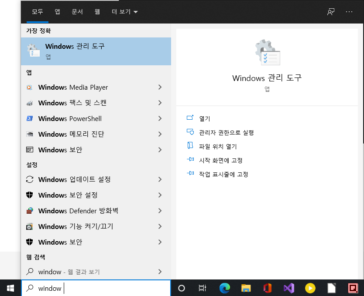Click the Windows 메모리 진단 chip icon

point(30,134)
